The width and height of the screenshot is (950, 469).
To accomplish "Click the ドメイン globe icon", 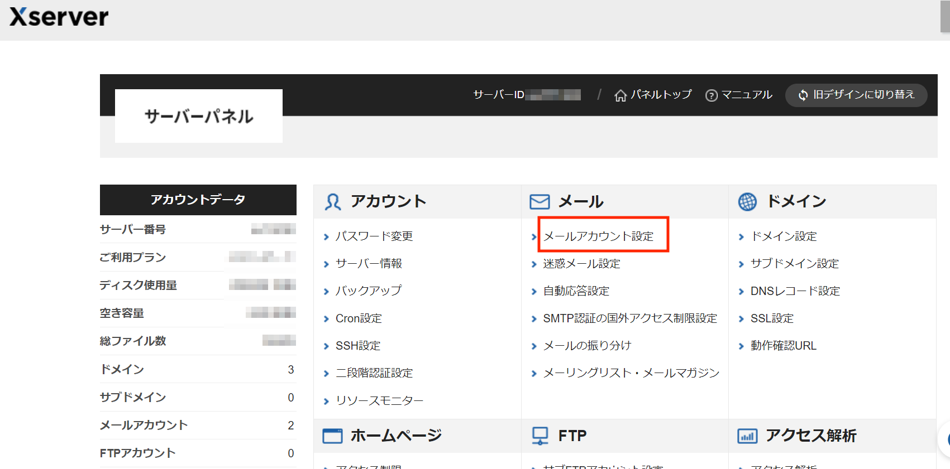I will [x=747, y=202].
